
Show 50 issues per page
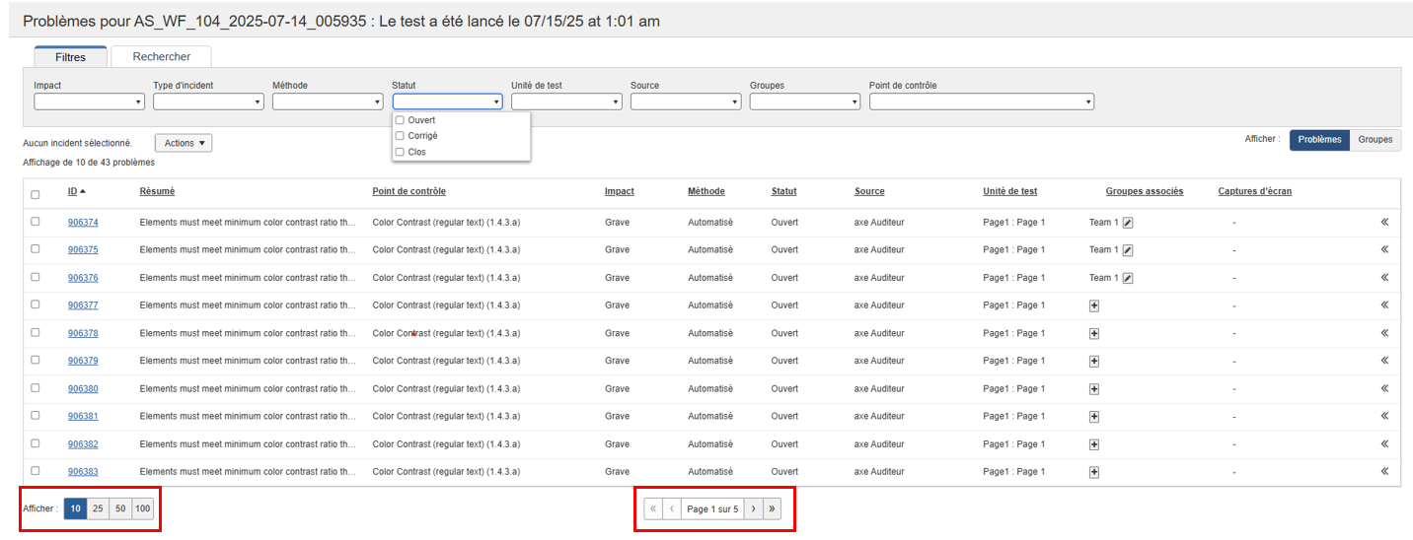coord(120,509)
